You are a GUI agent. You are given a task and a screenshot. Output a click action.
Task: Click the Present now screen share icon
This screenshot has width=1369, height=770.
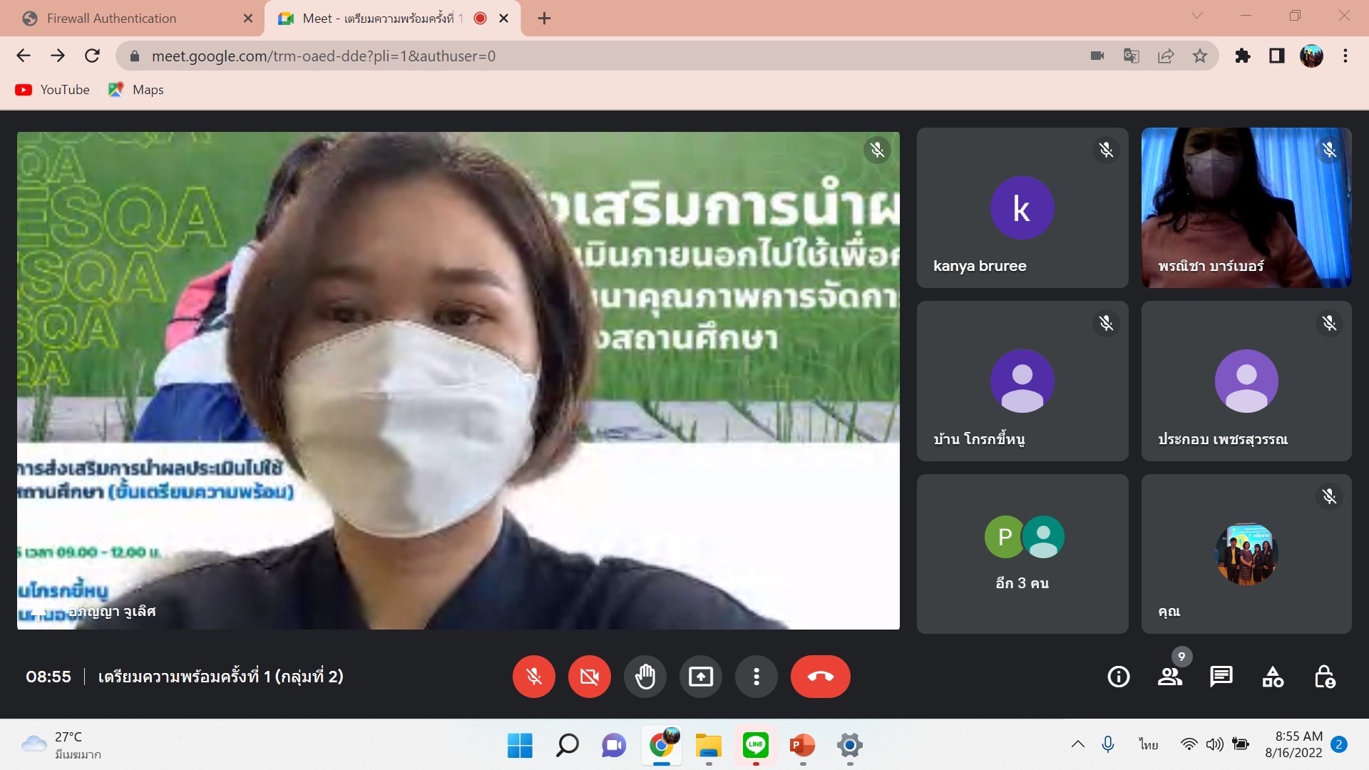click(700, 676)
